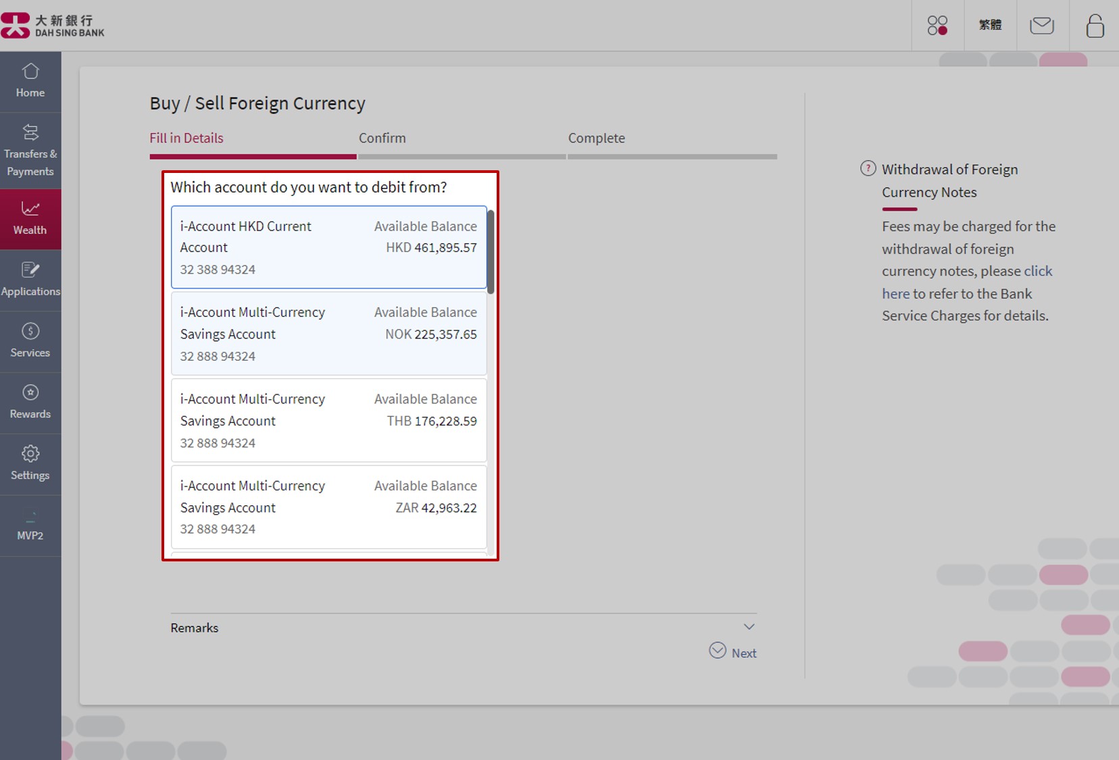Expand the Remarks section chevron
This screenshot has height=760, width=1119.
tap(749, 627)
